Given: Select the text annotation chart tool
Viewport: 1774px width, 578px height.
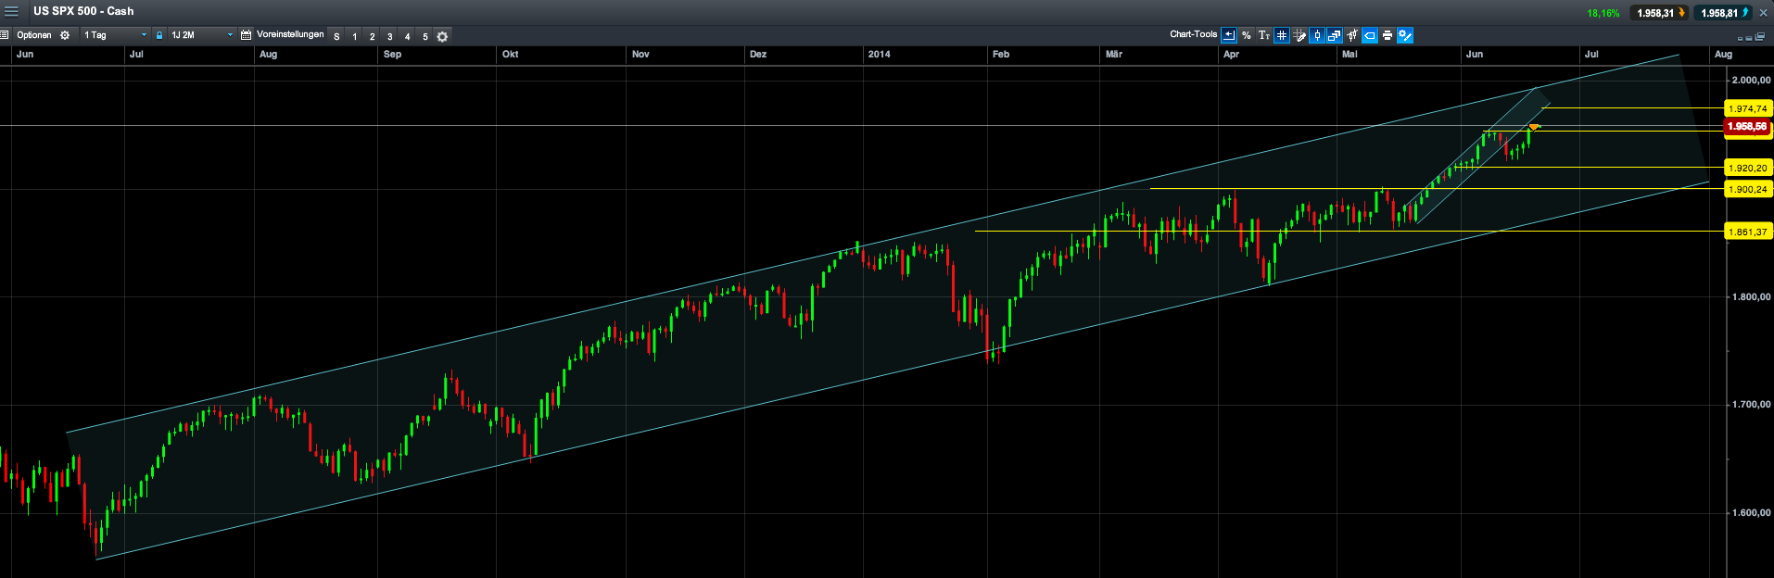Looking at the screenshot, I should [x=1264, y=35].
